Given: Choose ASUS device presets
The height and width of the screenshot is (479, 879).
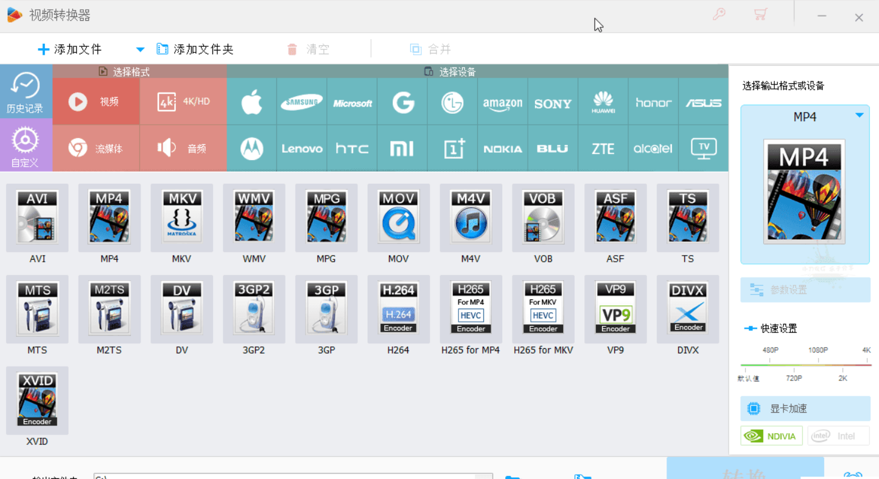Looking at the screenshot, I should (704, 102).
